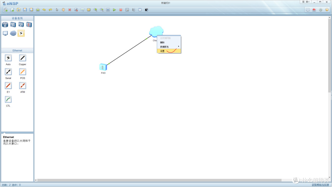The image size is (332, 187).
Task: Select the Cloud device category
Action: (13, 33)
